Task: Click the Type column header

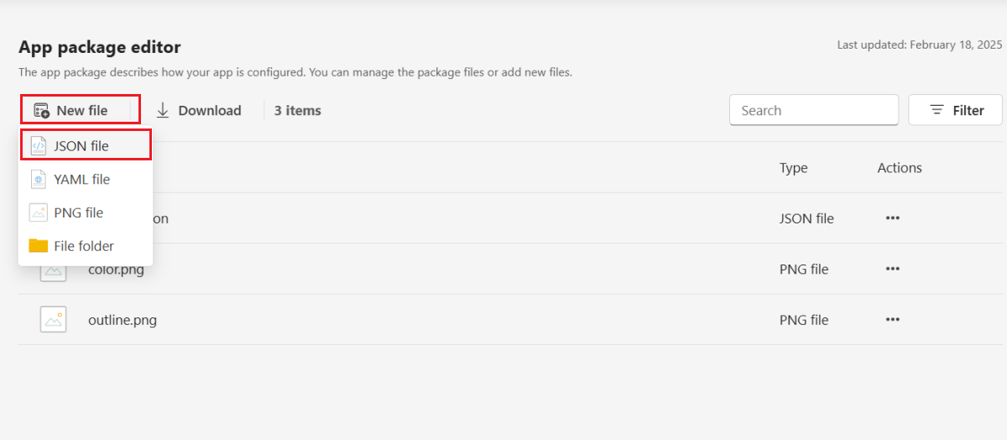Action: tap(793, 168)
